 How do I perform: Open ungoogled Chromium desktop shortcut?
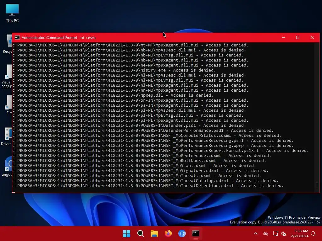coord(7,166)
